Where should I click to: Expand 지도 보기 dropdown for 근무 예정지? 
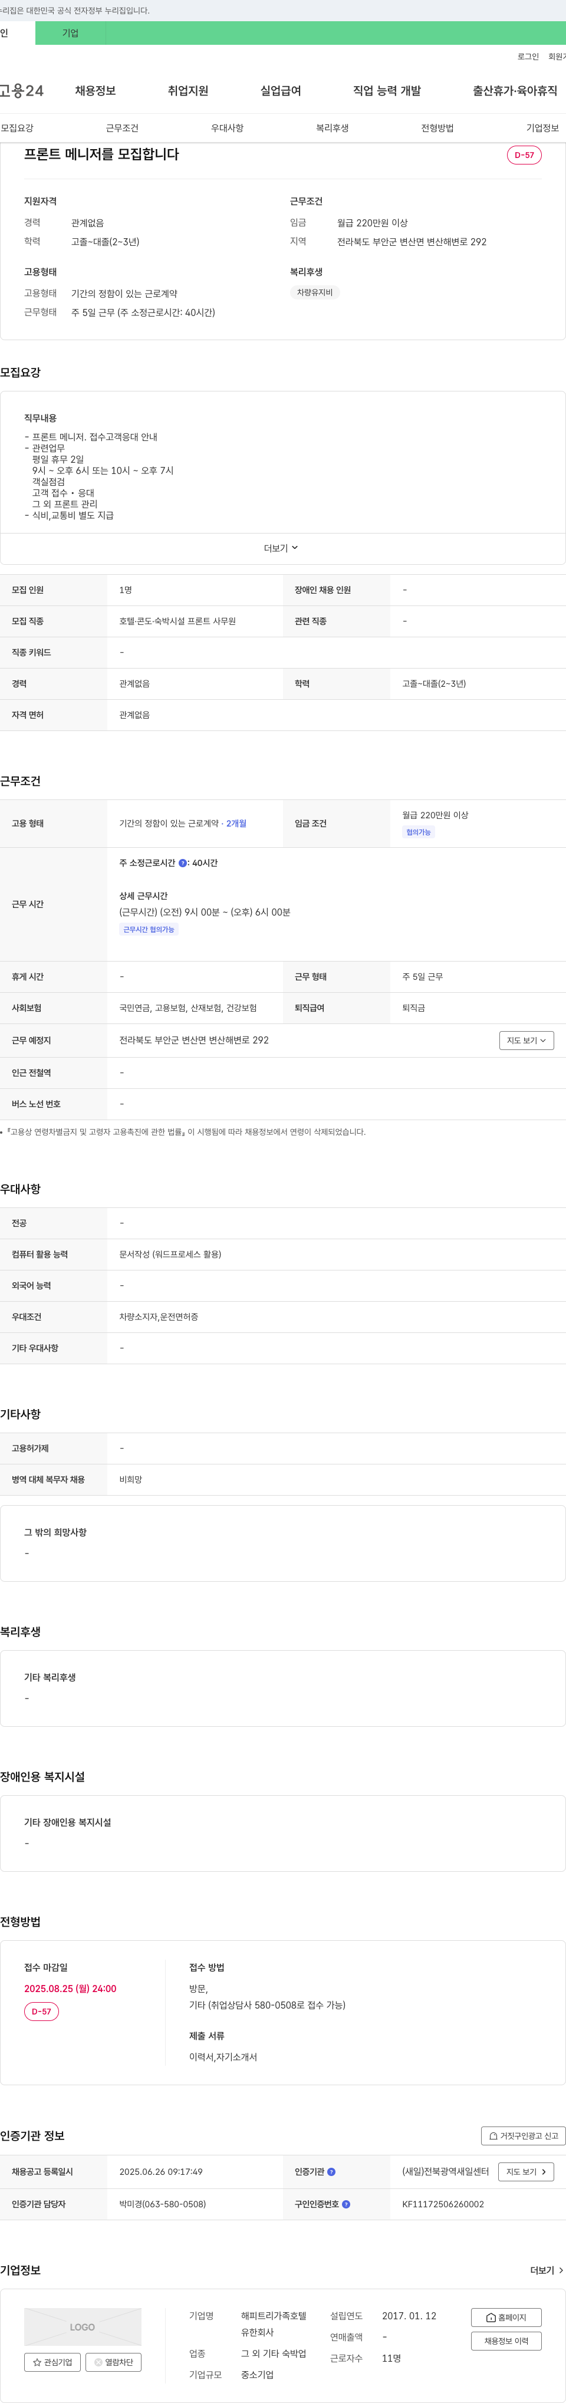527,1040
